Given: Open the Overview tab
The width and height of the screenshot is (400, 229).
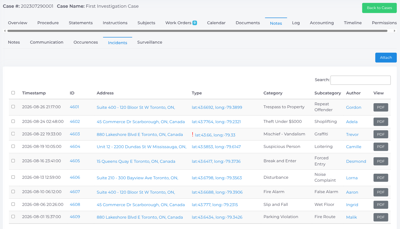Looking at the screenshot, I should tap(18, 23).
